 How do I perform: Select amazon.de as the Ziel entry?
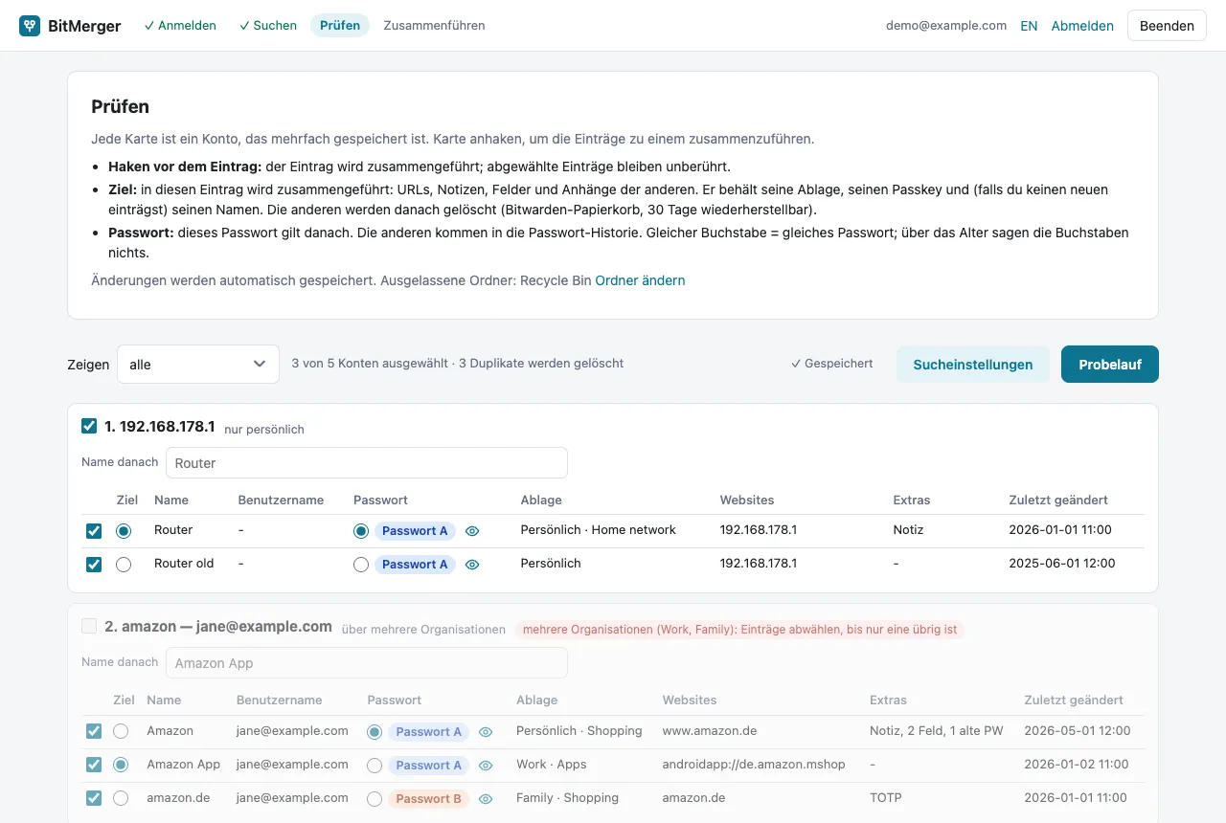point(121,799)
